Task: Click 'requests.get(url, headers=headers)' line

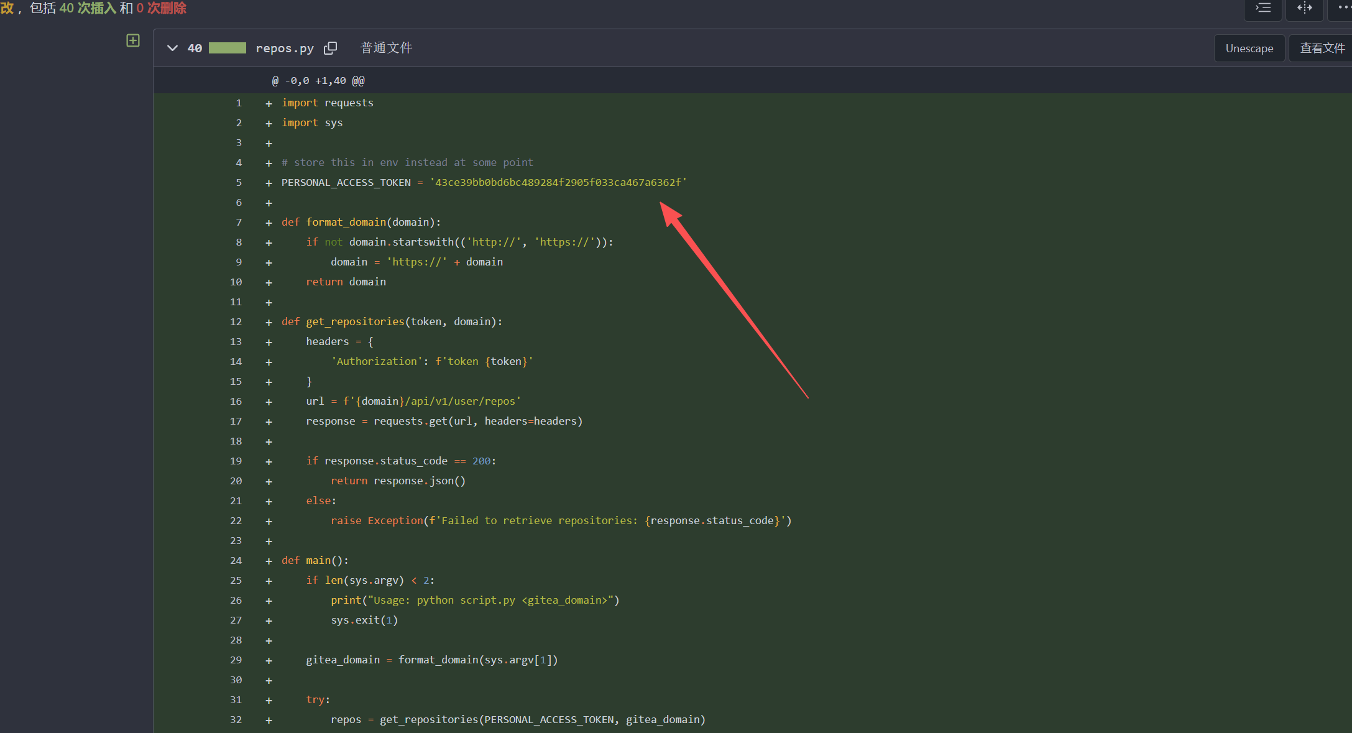Action: click(x=444, y=421)
